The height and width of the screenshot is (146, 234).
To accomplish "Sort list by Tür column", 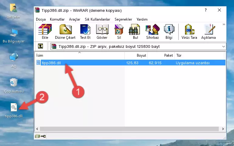I will click(x=199, y=55).
